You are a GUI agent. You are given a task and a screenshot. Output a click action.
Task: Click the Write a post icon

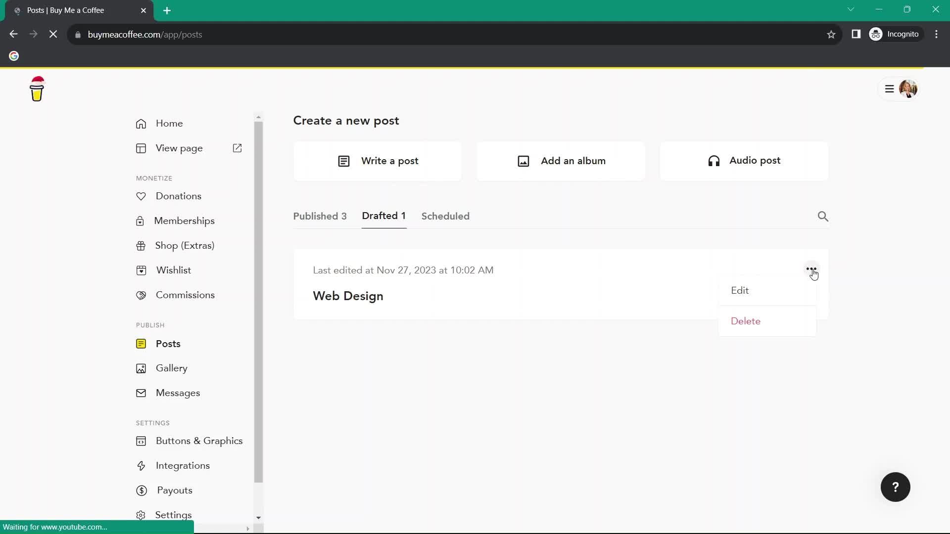click(x=344, y=160)
